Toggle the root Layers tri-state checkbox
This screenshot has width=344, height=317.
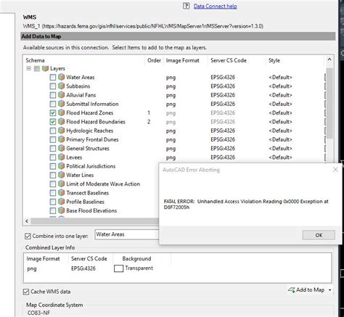pyautogui.click(x=37, y=69)
